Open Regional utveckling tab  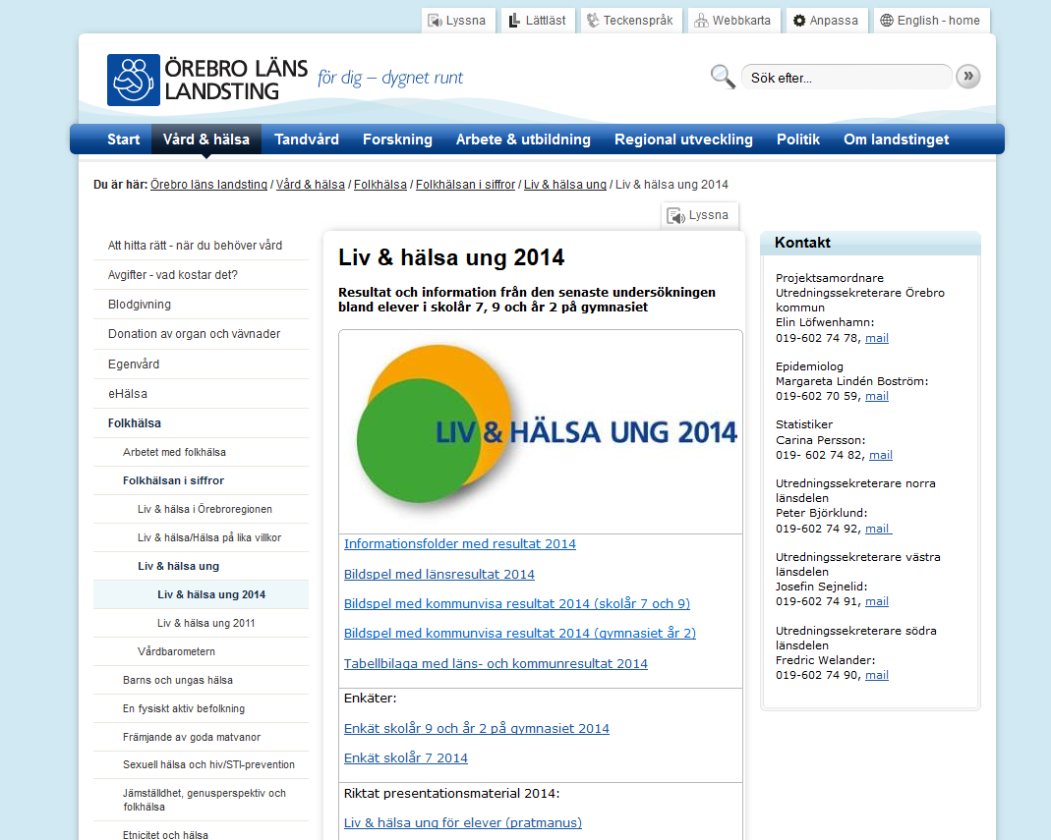(683, 140)
